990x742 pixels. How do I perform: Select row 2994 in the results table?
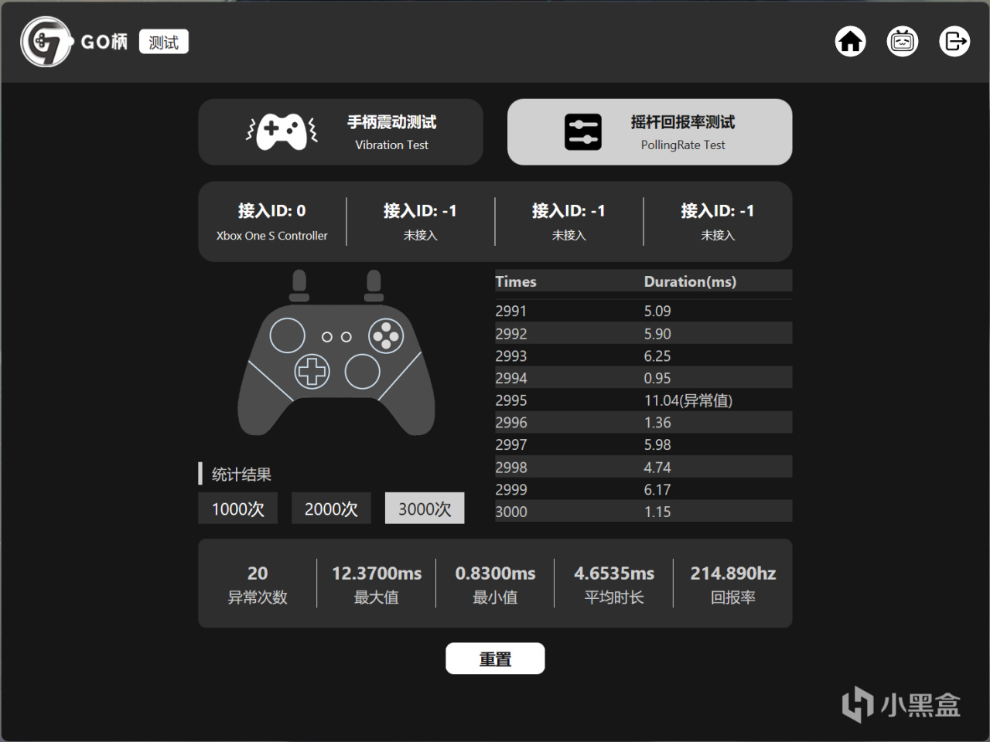643,378
